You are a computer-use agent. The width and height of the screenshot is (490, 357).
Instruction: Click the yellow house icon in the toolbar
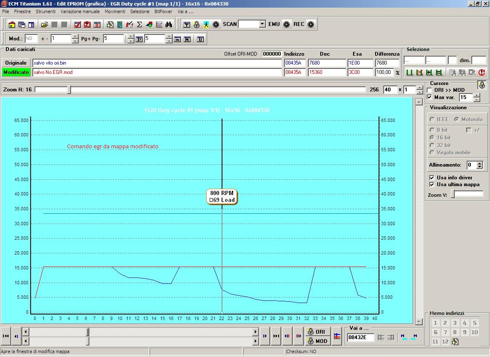coord(12,24)
